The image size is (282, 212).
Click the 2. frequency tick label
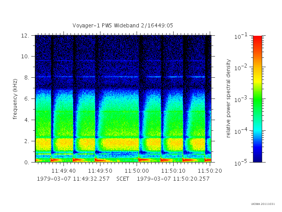coord(26,141)
